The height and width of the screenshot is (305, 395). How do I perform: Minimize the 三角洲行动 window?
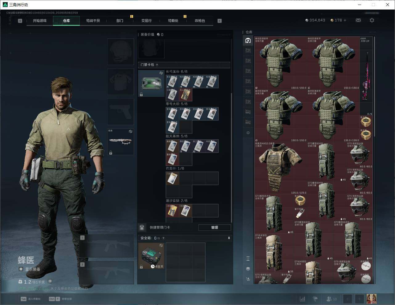click(360, 5)
